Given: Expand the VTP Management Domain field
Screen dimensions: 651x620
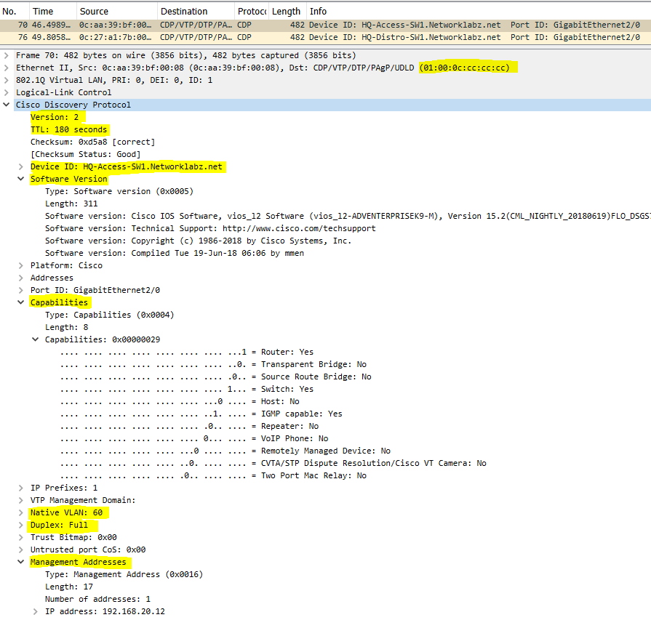Looking at the screenshot, I should (21, 501).
